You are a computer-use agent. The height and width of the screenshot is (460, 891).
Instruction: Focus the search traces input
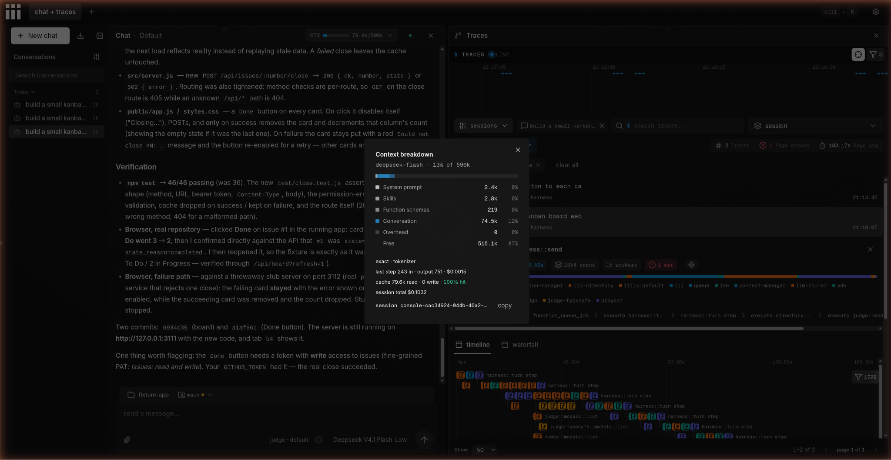(x=678, y=126)
